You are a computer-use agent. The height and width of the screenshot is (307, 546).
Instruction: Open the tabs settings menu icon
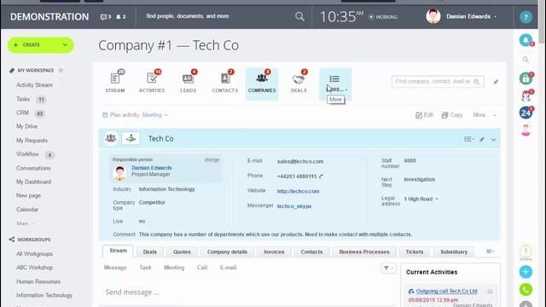(x=490, y=252)
